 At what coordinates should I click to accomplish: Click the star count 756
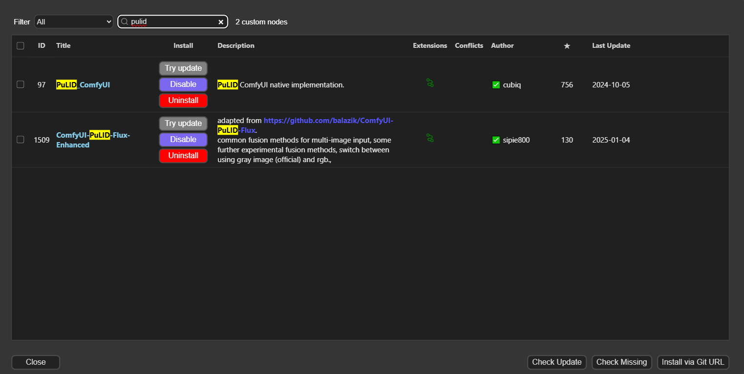567,85
